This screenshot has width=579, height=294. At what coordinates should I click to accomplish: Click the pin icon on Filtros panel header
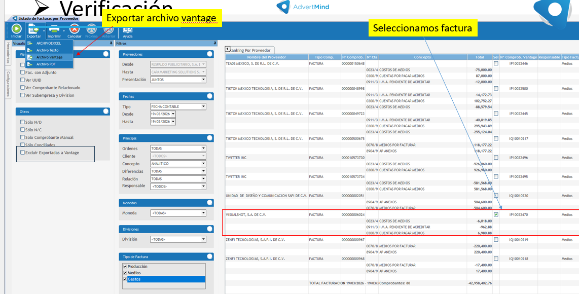(x=215, y=43)
